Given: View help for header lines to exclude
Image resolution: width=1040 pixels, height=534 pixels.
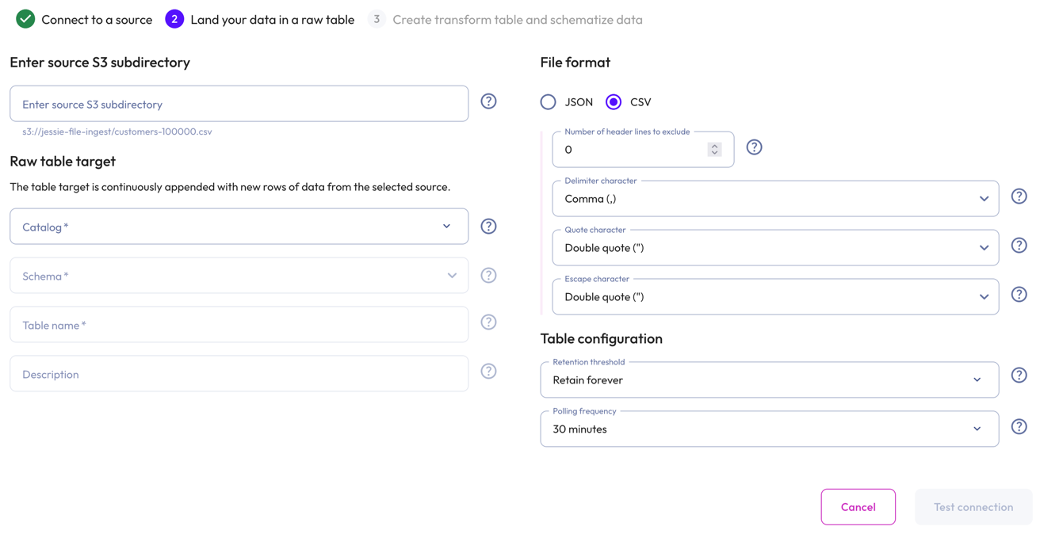Looking at the screenshot, I should [x=754, y=147].
